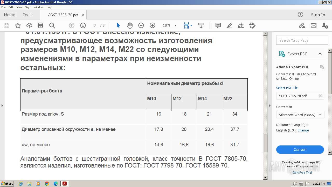Switch to the Tools tab
The height and width of the screenshot is (187, 332).
click(x=27, y=15)
